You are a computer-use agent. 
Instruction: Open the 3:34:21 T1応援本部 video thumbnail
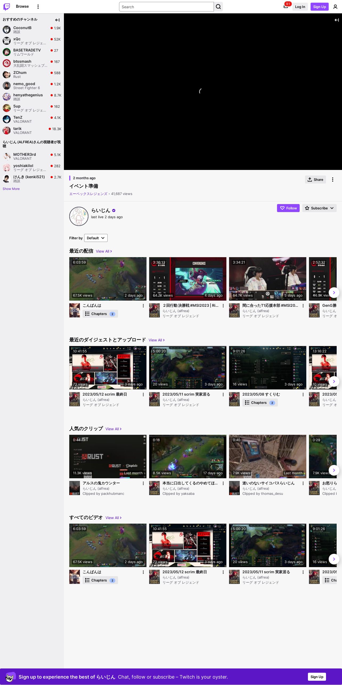coord(268,279)
